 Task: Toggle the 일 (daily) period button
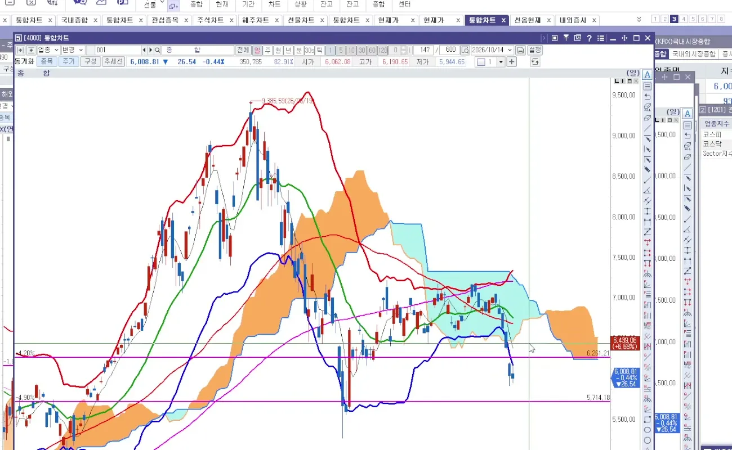point(257,50)
